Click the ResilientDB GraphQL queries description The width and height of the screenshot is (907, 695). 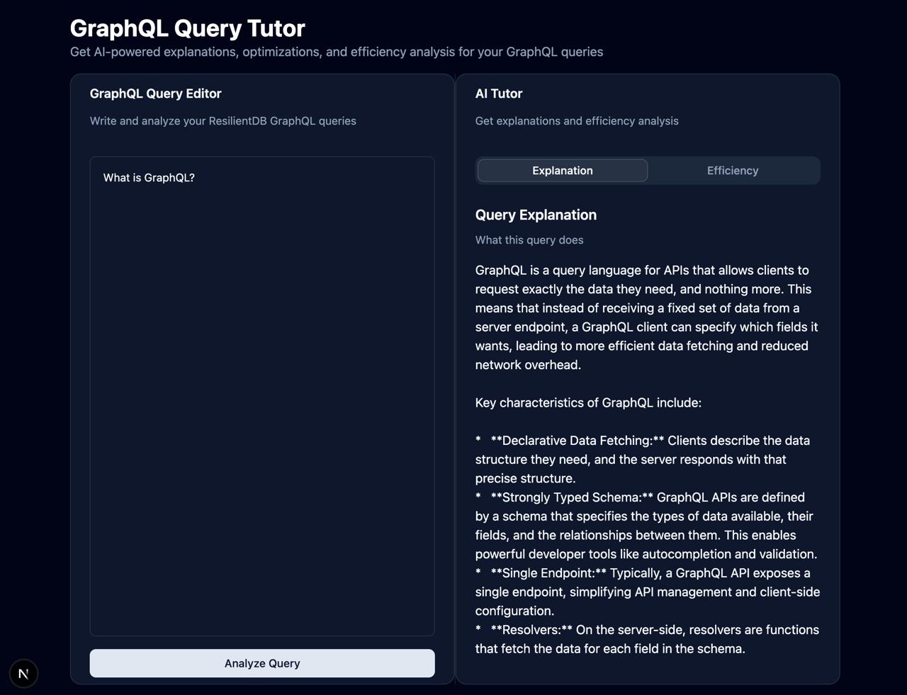pos(223,121)
